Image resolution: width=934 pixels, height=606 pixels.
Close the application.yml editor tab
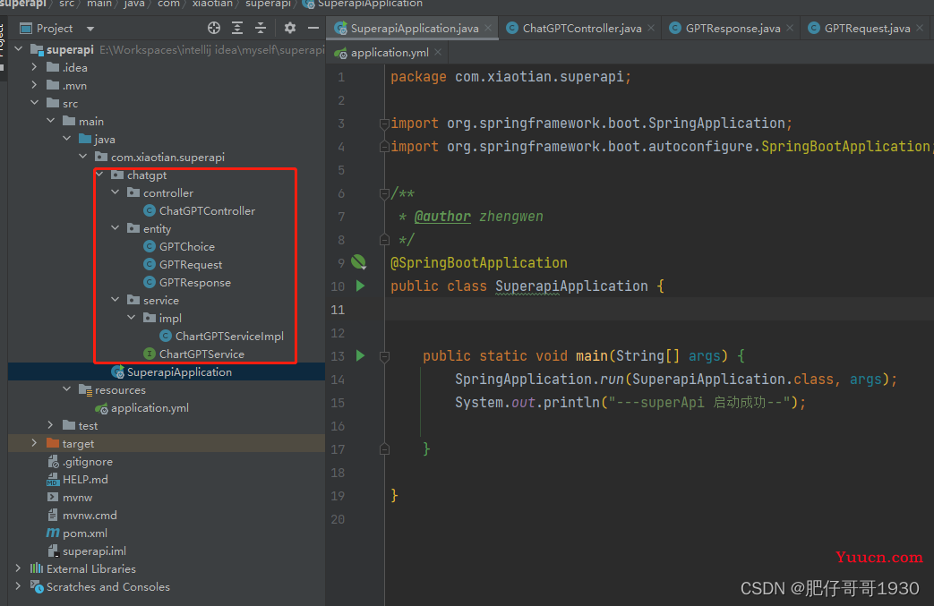pos(438,53)
